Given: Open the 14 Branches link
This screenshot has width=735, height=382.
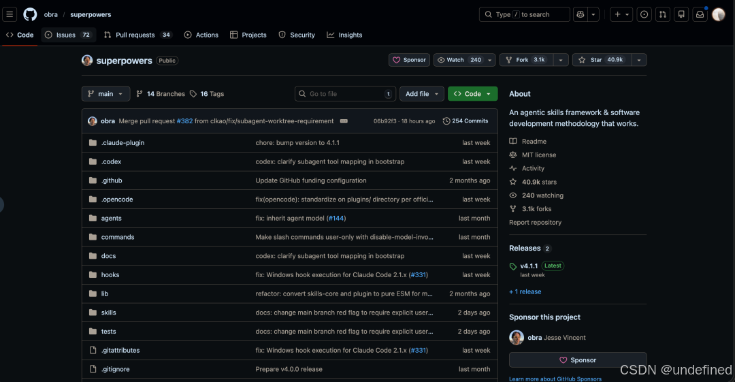Looking at the screenshot, I should (x=161, y=94).
